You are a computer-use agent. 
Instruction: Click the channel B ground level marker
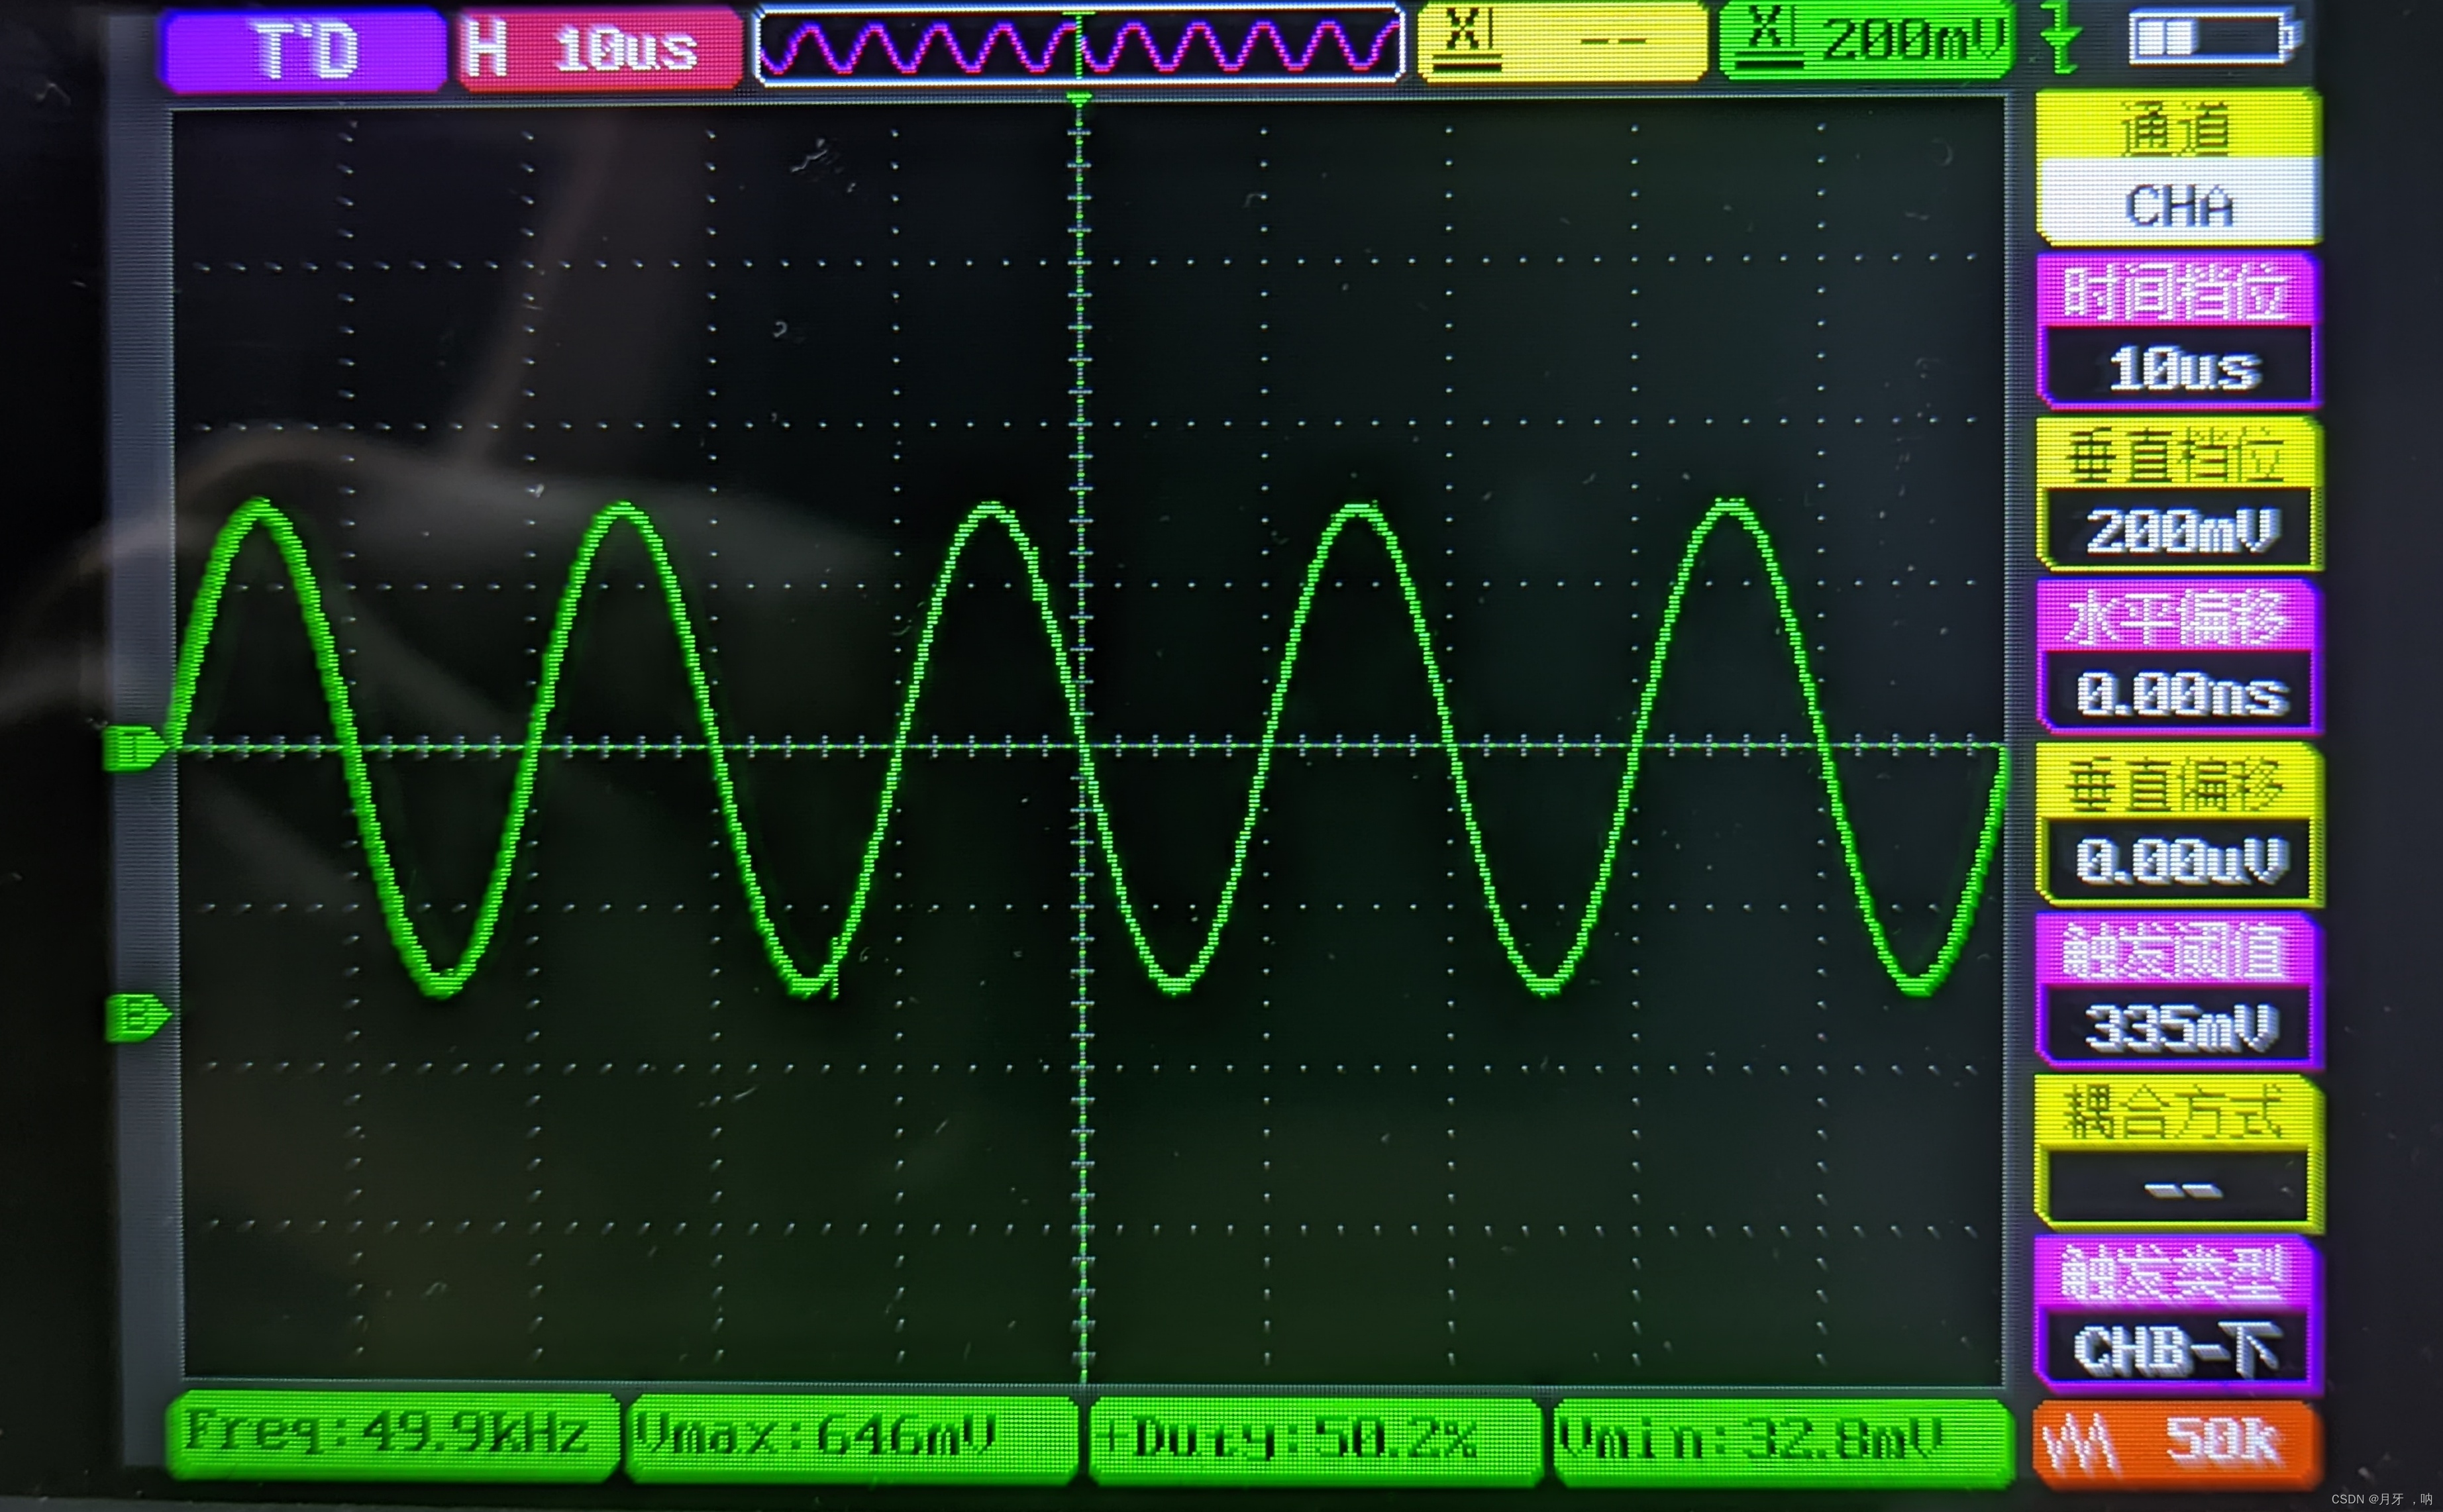point(137,1018)
